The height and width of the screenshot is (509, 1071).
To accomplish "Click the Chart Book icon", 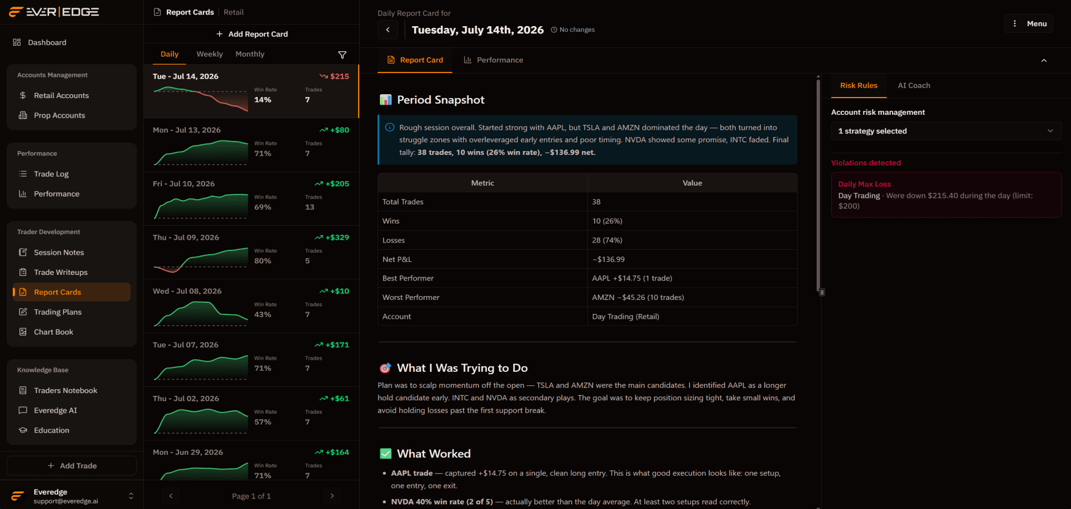I will pos(23,332).
